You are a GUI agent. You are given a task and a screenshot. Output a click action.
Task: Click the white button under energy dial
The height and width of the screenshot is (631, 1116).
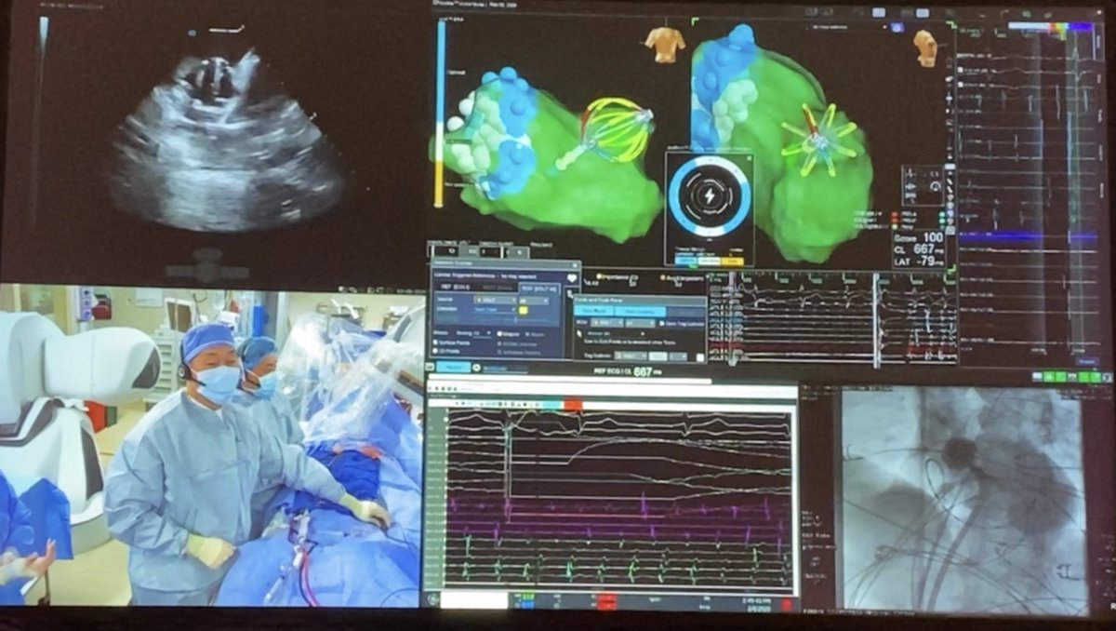(709, 262)
